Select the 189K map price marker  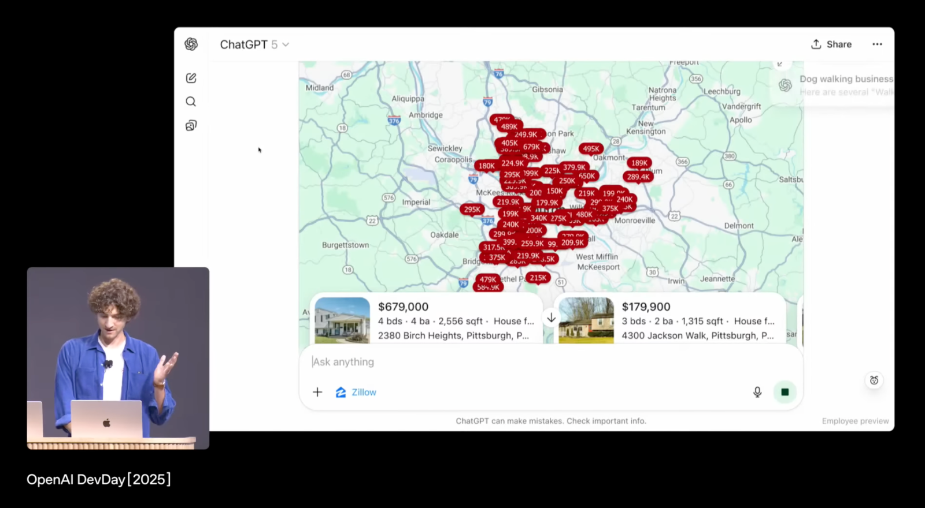pyautogui.click(x=639, y=163)
